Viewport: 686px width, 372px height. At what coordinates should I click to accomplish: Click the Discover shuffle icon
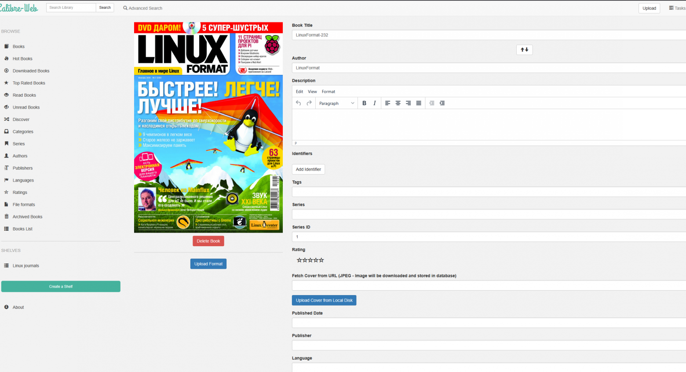click(7, 119)
